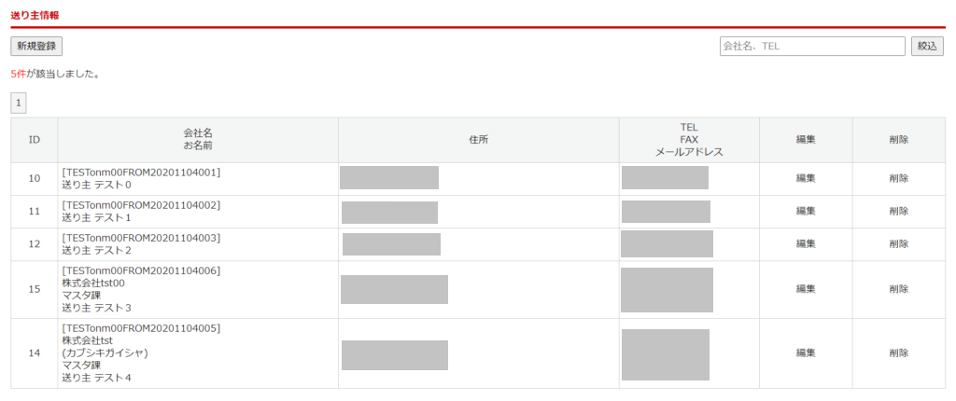Click the 会社名 お名前 column header
Viewport: 956px width, 401px height.
[198, 140]
